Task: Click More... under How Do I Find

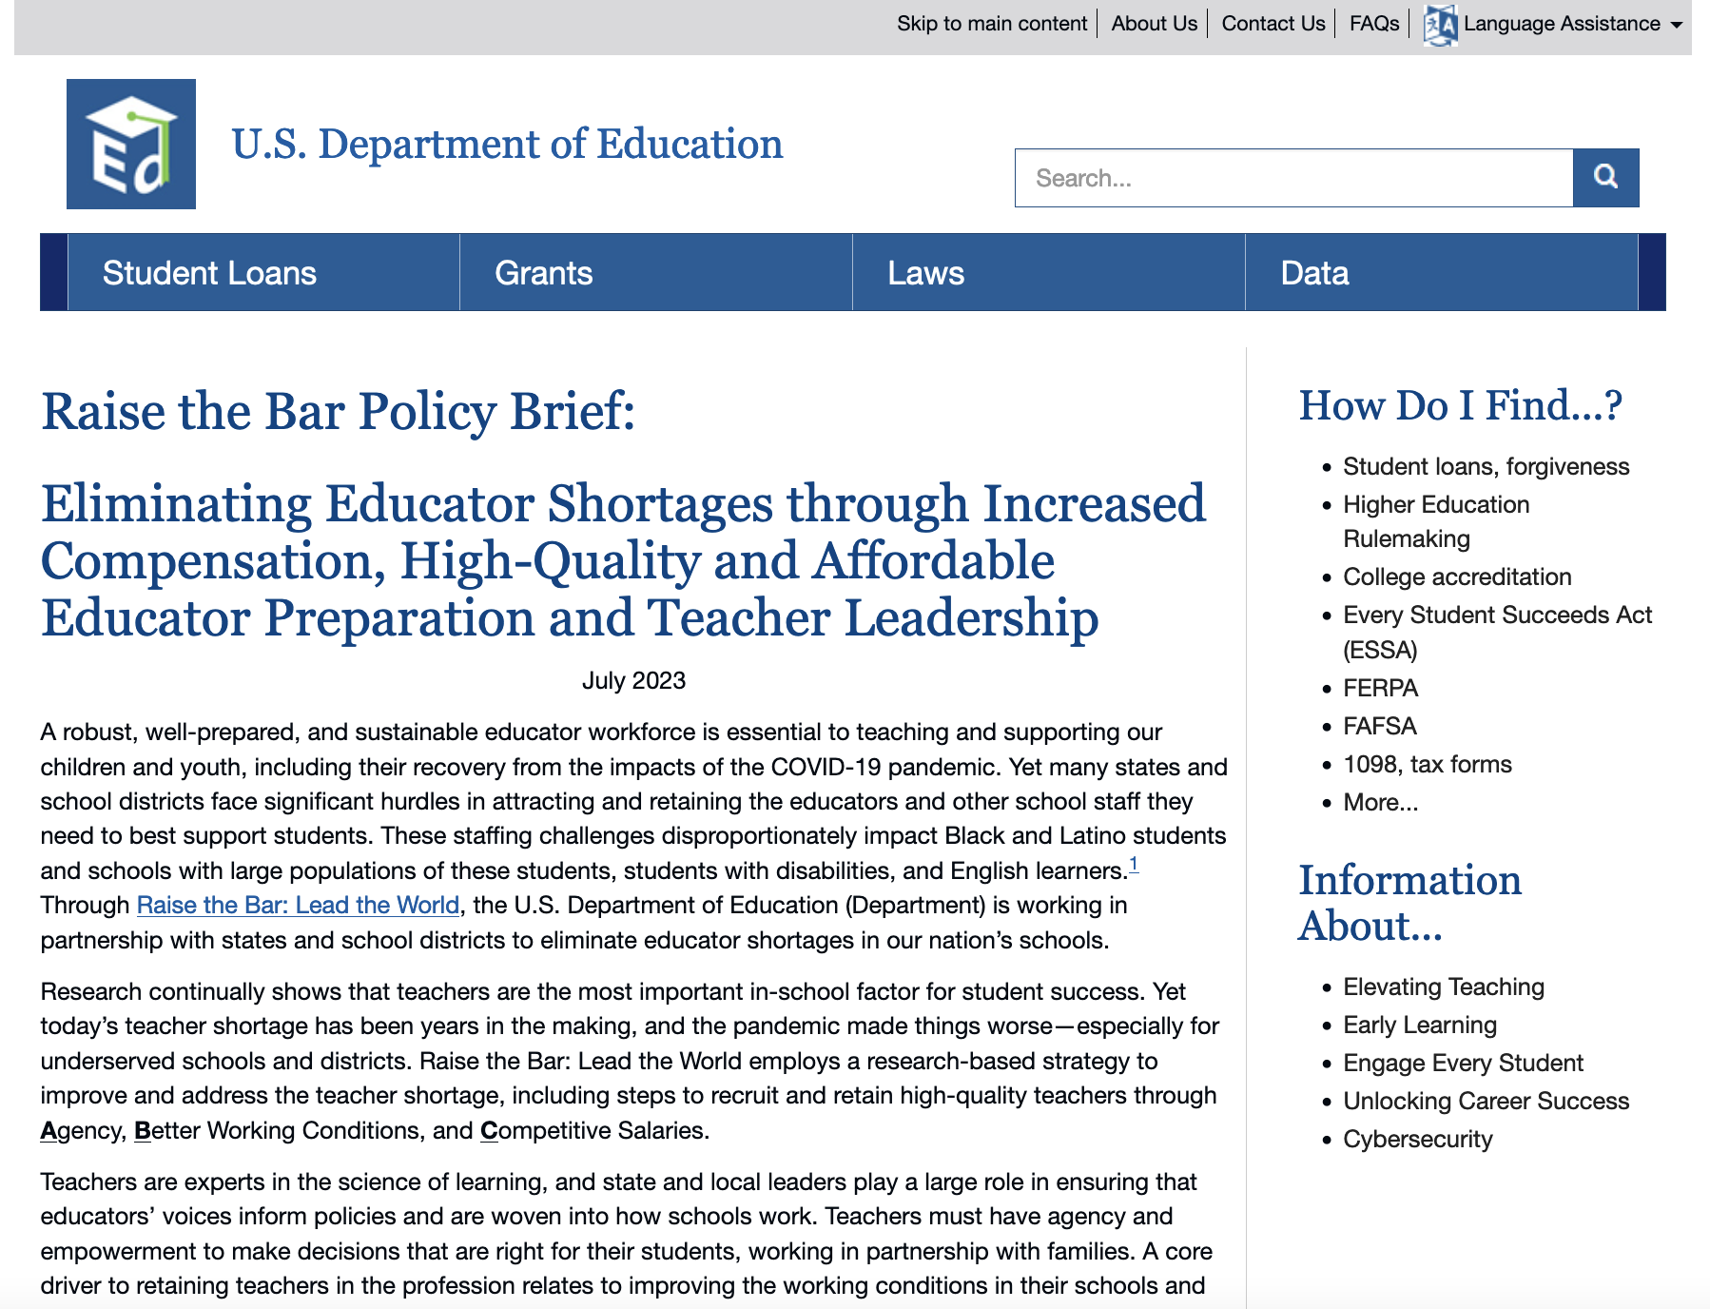Action: tap(1379, 802)
